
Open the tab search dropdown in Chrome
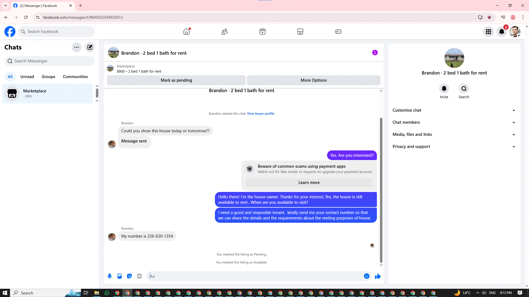click(6, 5)
